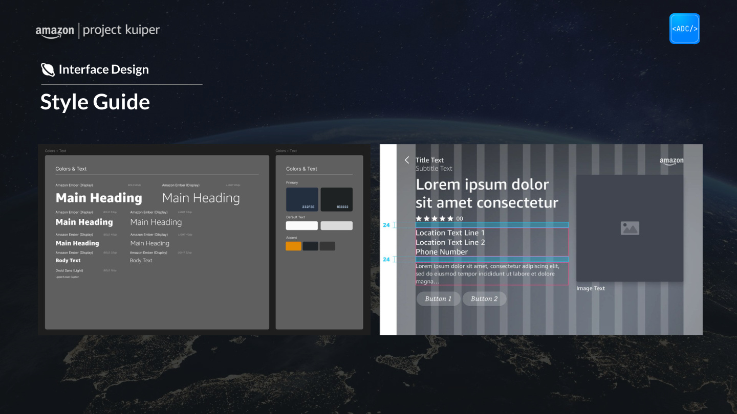The width and height of the screenshot is (737, 414).
Task: Click the amazon project kuiper logo
Action: pos(98,31)
